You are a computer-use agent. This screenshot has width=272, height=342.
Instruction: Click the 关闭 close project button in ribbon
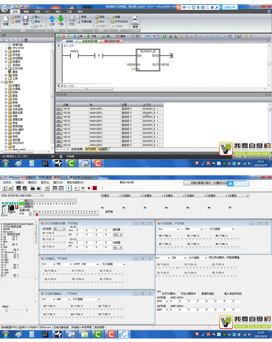16,22
